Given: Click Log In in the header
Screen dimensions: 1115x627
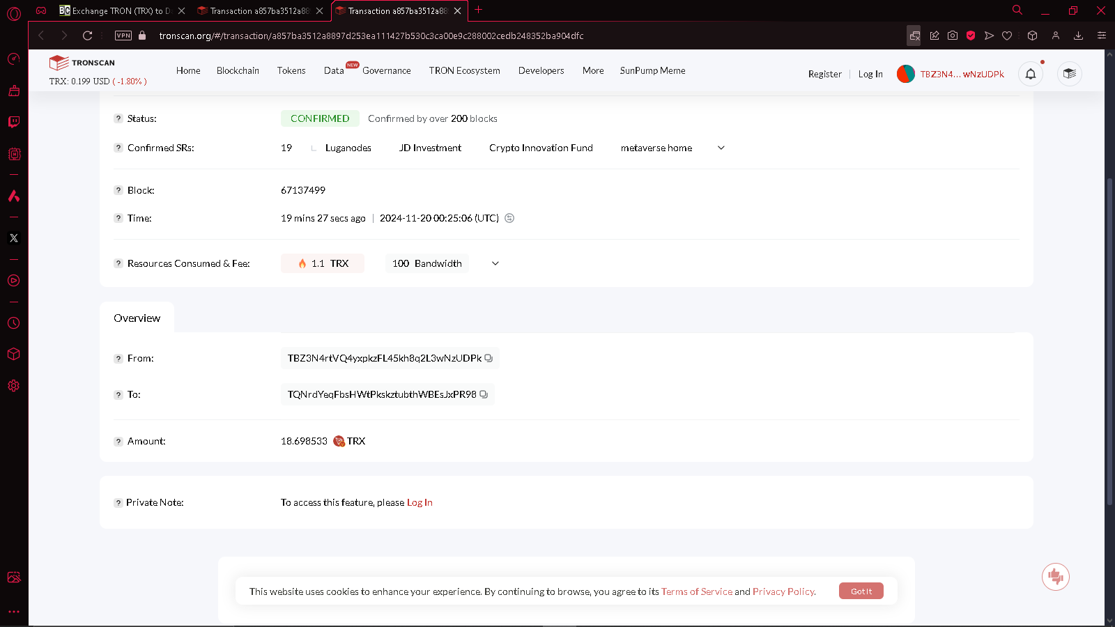Looking at the screenshot, I should click(870, 74).
